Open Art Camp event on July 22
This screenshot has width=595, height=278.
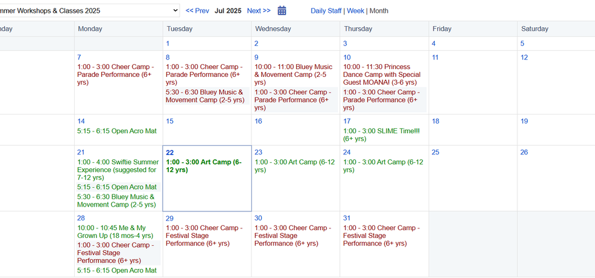tap(203, 166)
